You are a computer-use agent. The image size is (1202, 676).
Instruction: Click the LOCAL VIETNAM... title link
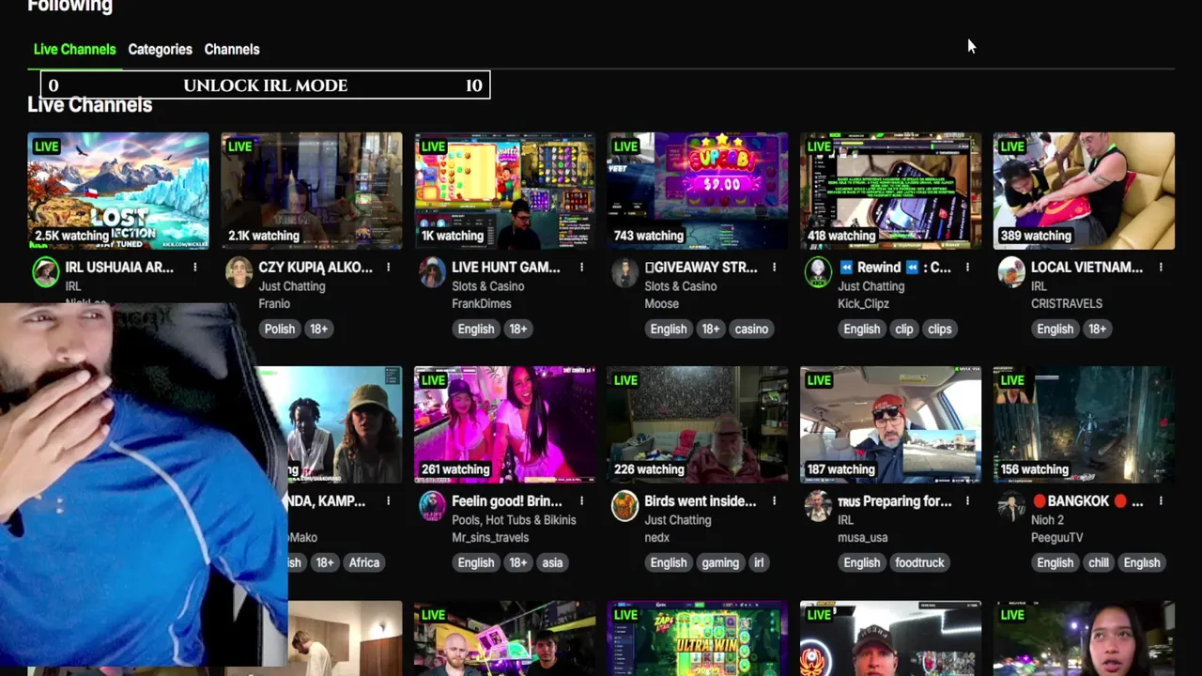1086,268
